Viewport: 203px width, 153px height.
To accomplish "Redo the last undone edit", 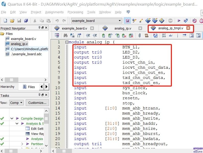I will pos(64,21).
